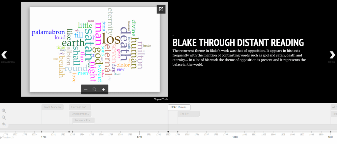Zoom out of the word cloud image
337x144 pixels.
[86, 90]
